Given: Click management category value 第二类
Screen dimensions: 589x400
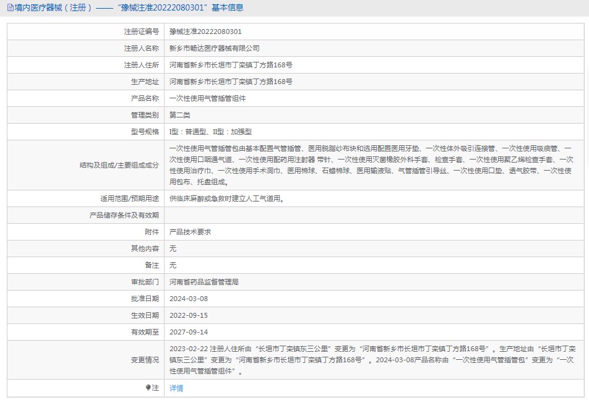Looking at the screenshot, I should pos(180,114).
